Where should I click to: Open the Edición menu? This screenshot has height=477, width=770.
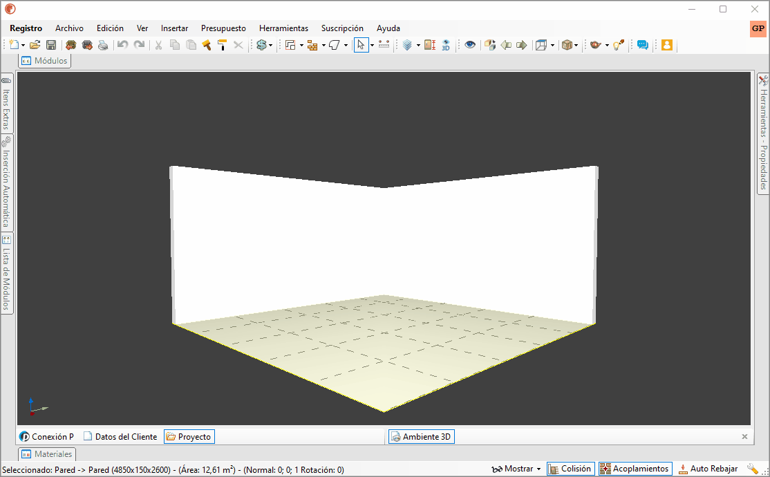pos(110,28)
